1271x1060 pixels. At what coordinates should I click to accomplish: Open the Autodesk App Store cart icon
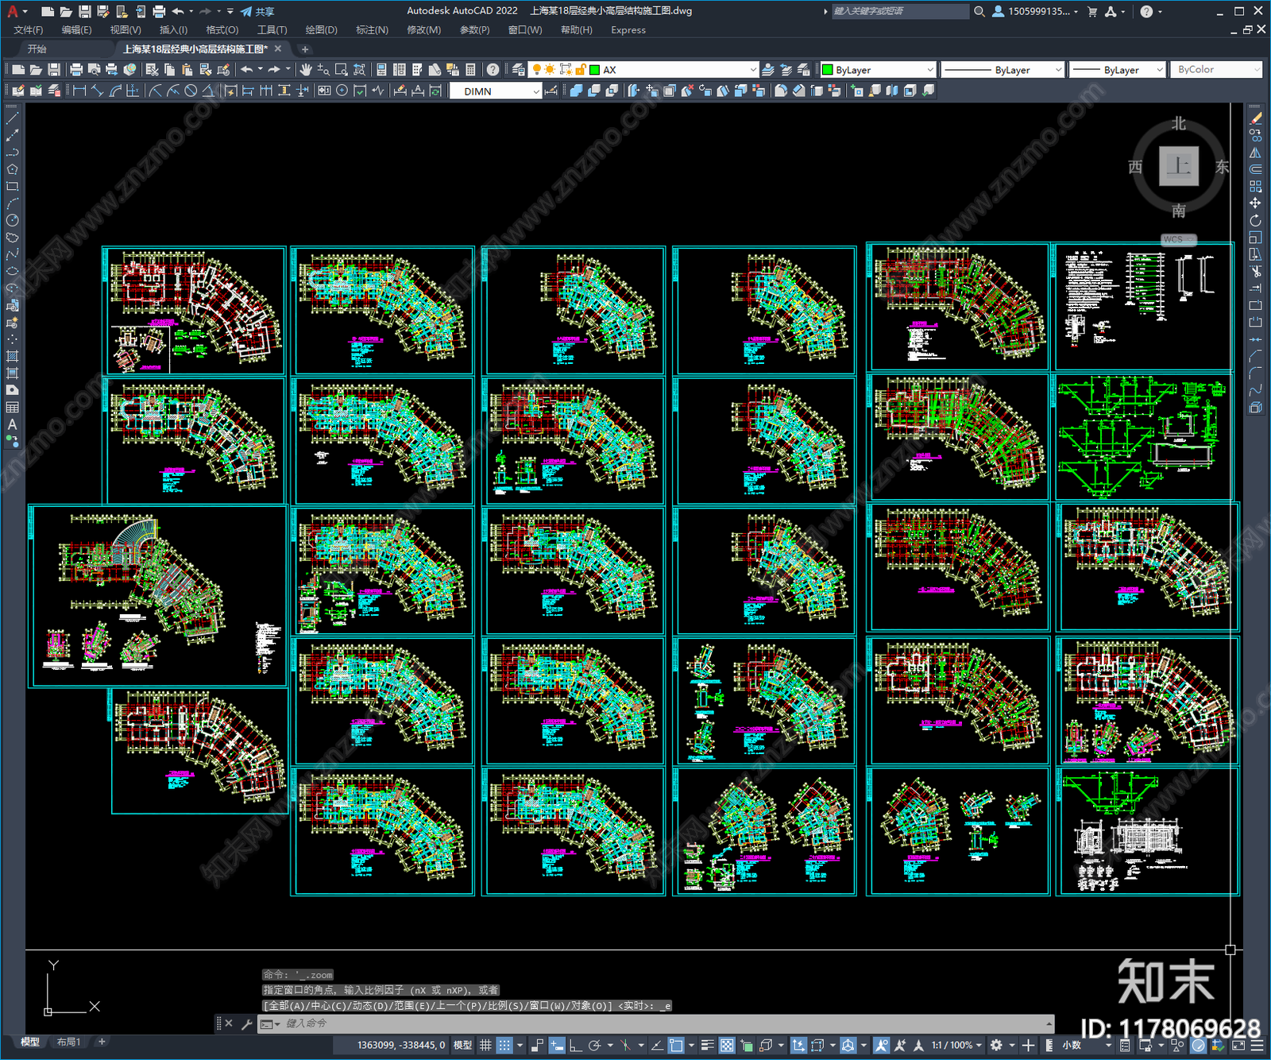click(x=1092, y=11)
